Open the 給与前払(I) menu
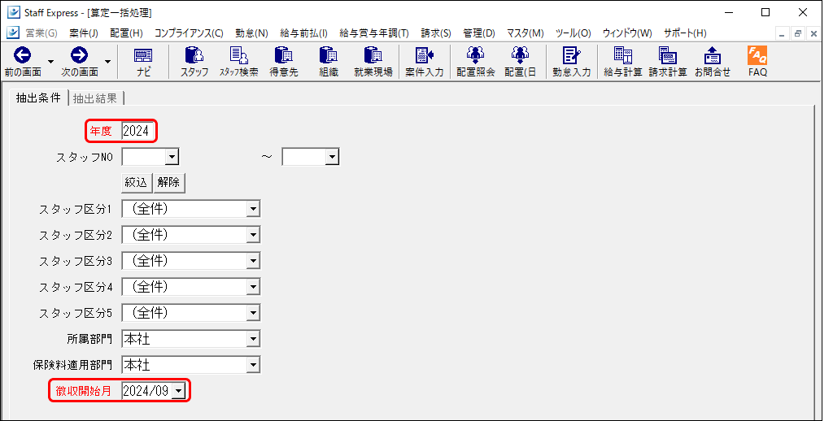 303,33
